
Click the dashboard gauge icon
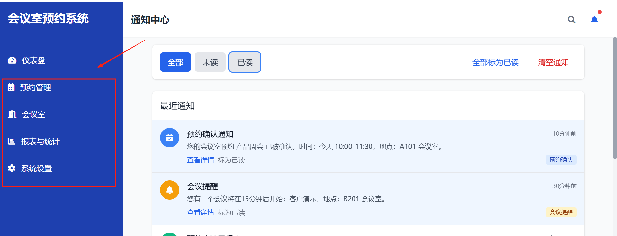pyautogui.click(x=12, y=60)
